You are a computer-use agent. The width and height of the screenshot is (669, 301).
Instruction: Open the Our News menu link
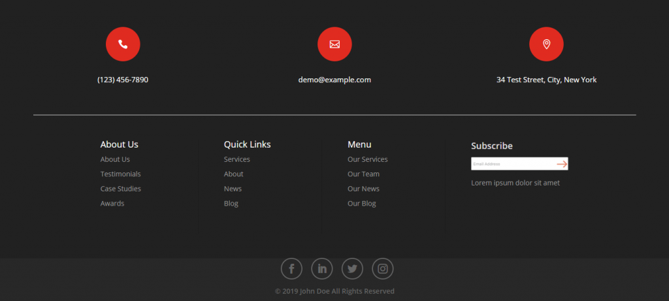pos(363,189)
